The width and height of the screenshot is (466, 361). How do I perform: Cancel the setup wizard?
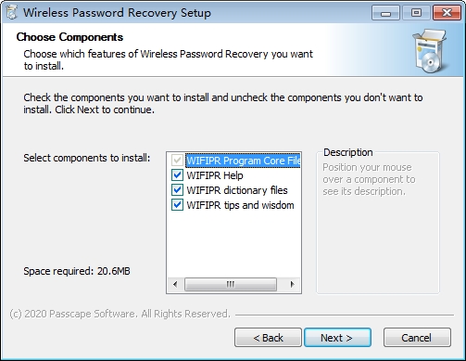click(417, 338)
